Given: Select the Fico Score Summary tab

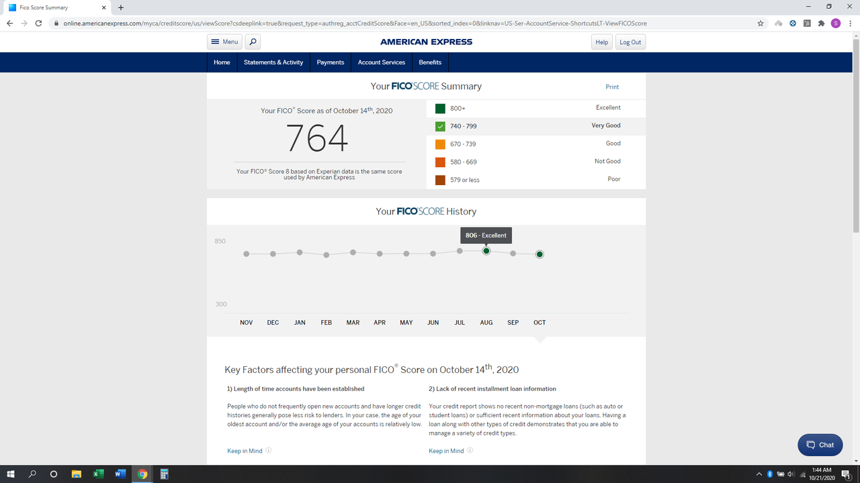Looking at the screenshot, I should (58, 7).
